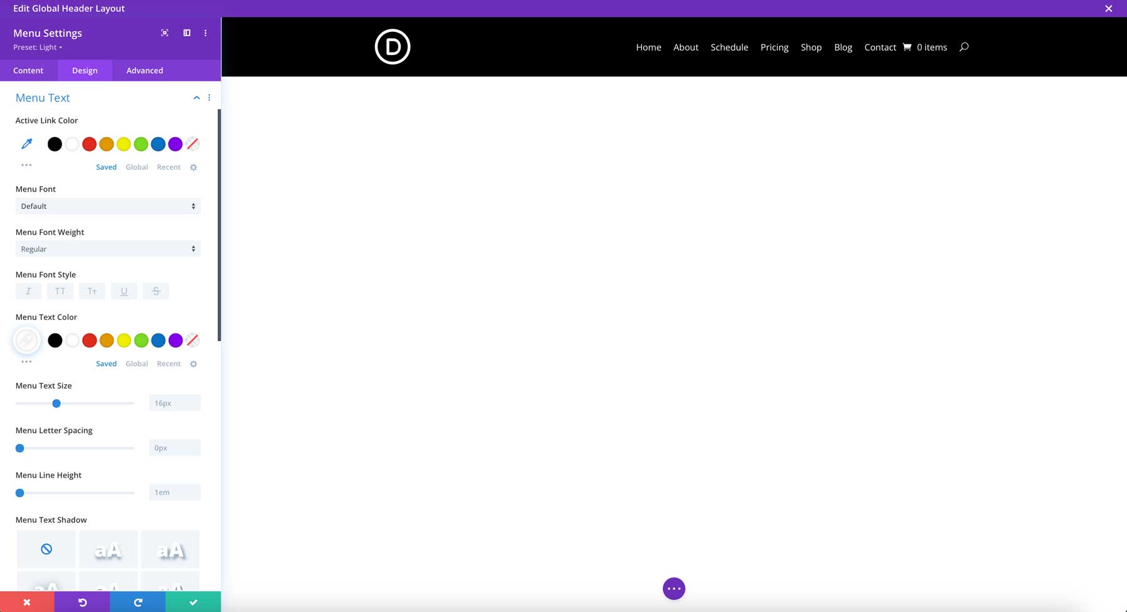Open the Menu Font Weight dropdown
The image size is (1127, 612).
pyautogui.click(x=108, y=248)
